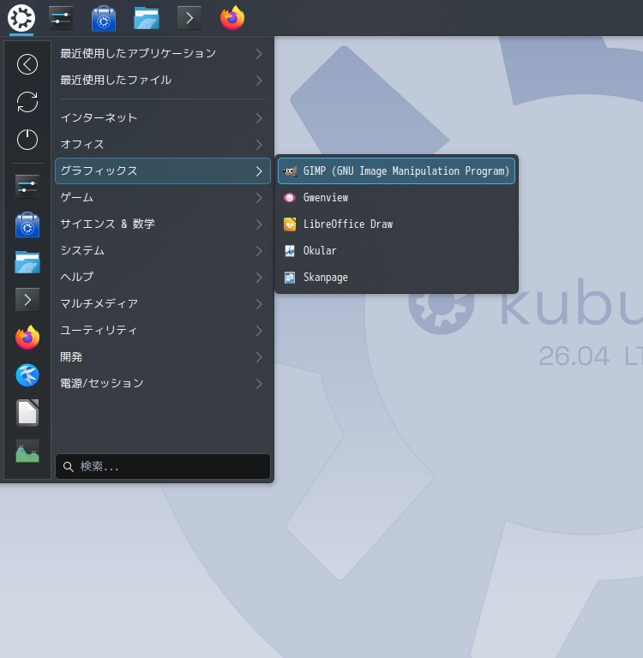Launch Firefox from menu sidebar favorites
Screen dimensions: 643x658
27,338
